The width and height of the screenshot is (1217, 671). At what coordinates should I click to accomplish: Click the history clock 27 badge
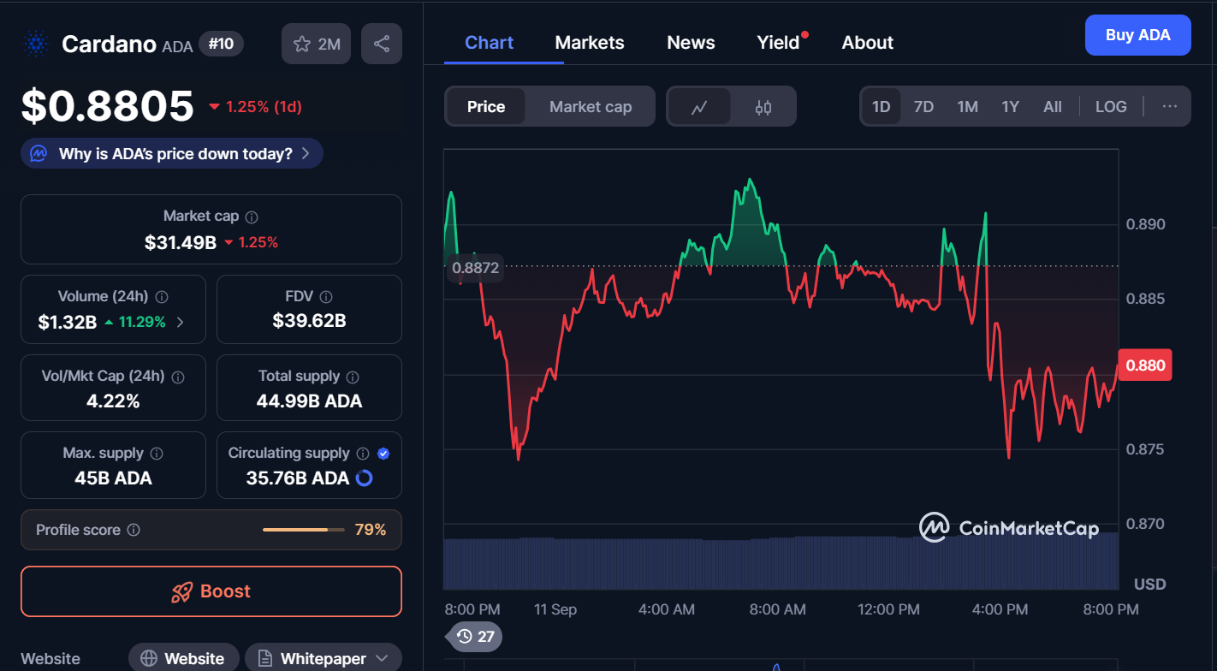click(x=476, y=637)
